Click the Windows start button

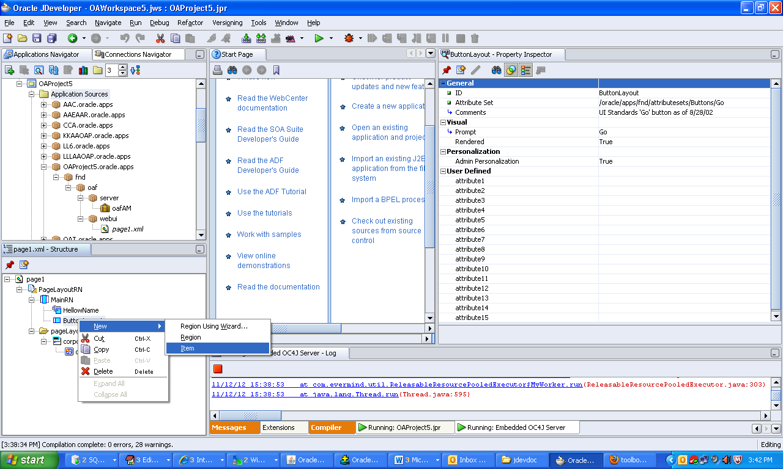pyautogui.click(x=29, y=460)
